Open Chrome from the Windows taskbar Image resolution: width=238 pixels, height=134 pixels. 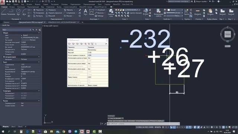[64, 131]
